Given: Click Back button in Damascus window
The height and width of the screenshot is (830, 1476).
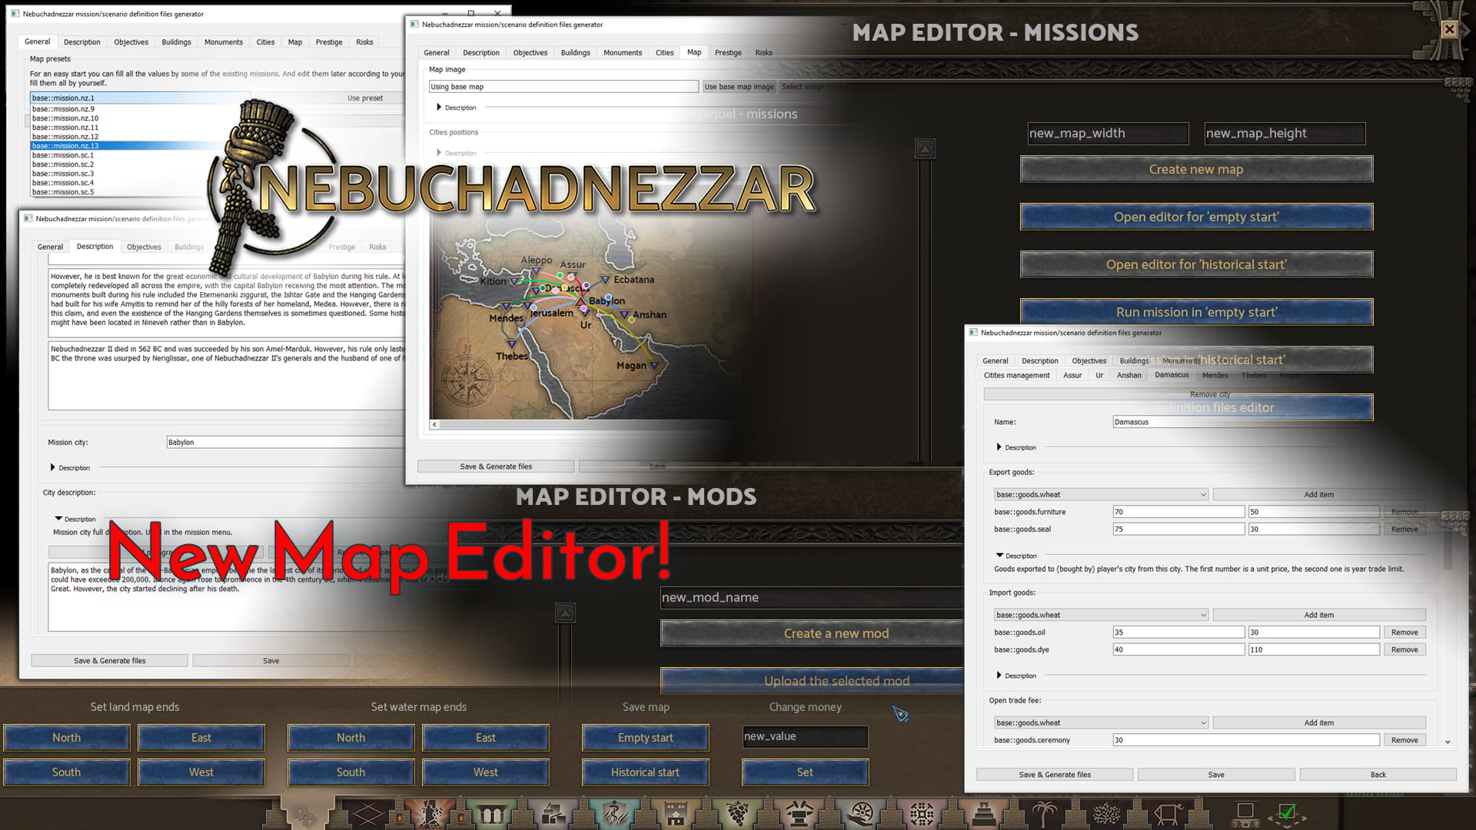Looking at the screenshot, I should tap(1378, 775).
